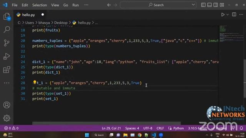Open editor More Actions ellipsis

241,15
